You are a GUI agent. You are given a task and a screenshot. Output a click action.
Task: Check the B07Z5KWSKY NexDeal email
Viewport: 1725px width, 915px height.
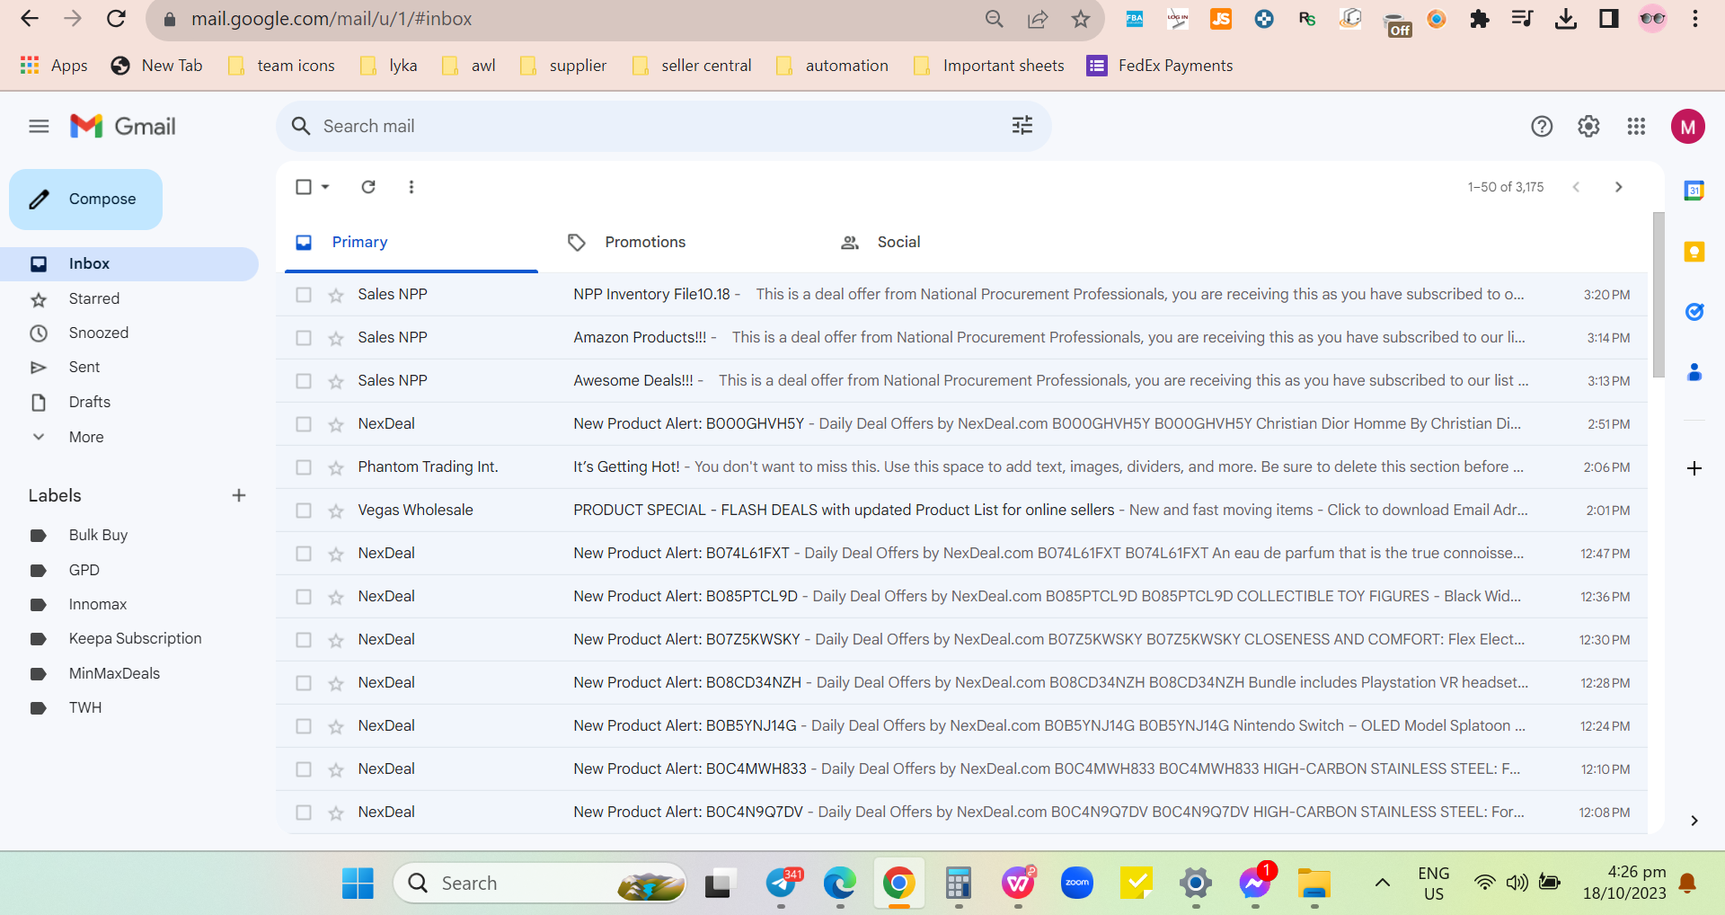(304, 640)
